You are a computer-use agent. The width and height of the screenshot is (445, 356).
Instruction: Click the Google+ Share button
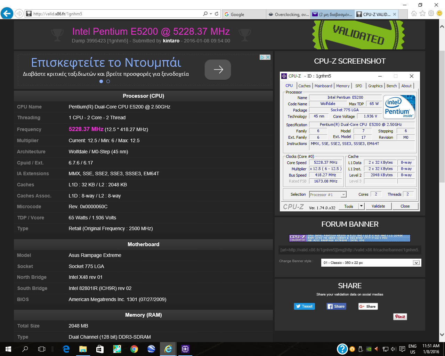point(368,306)
